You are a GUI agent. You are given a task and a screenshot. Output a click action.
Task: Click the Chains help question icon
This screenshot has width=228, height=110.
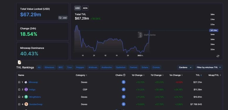click(x=124, y=75)
